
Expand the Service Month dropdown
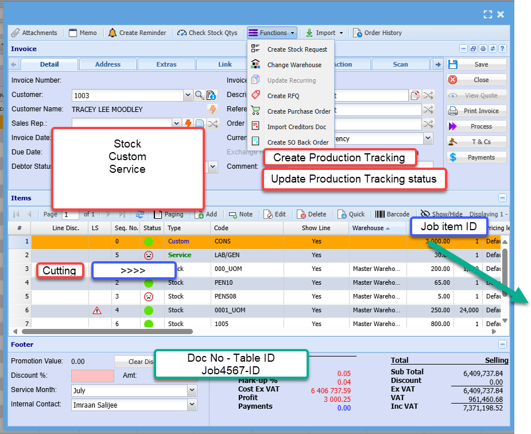192,390
